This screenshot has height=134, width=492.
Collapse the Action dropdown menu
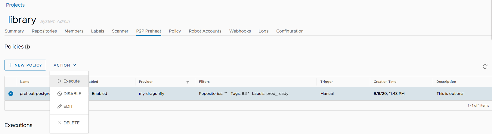(x=65, y=65)
